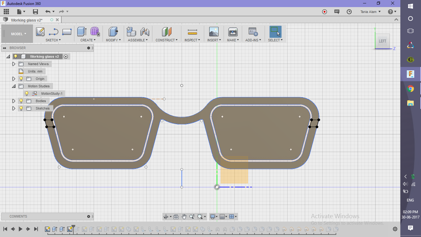Jump to timeline end
The height and width of the screenshot is (237, 421).
pyautogui.click(x=36, y=229)
